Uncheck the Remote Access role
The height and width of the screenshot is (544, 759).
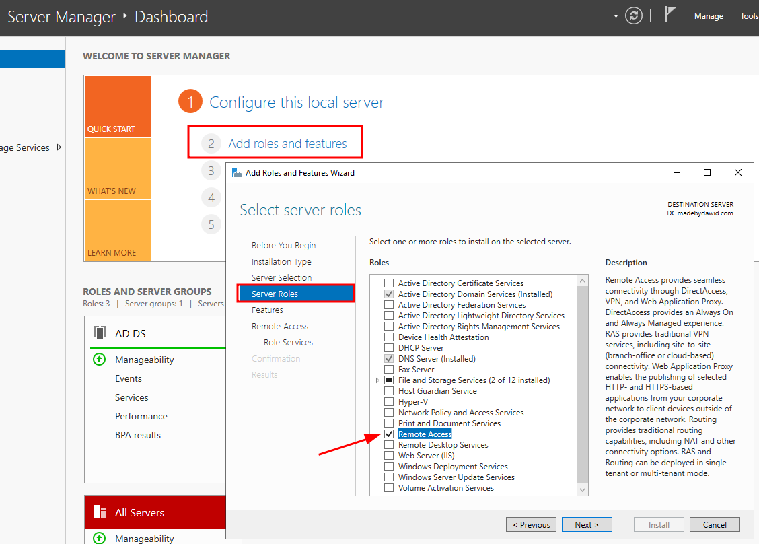click(389, 434)
